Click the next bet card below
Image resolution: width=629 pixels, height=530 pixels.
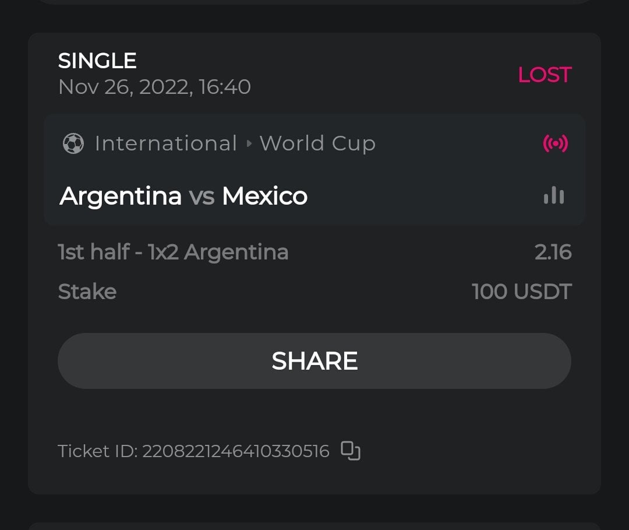314,526
